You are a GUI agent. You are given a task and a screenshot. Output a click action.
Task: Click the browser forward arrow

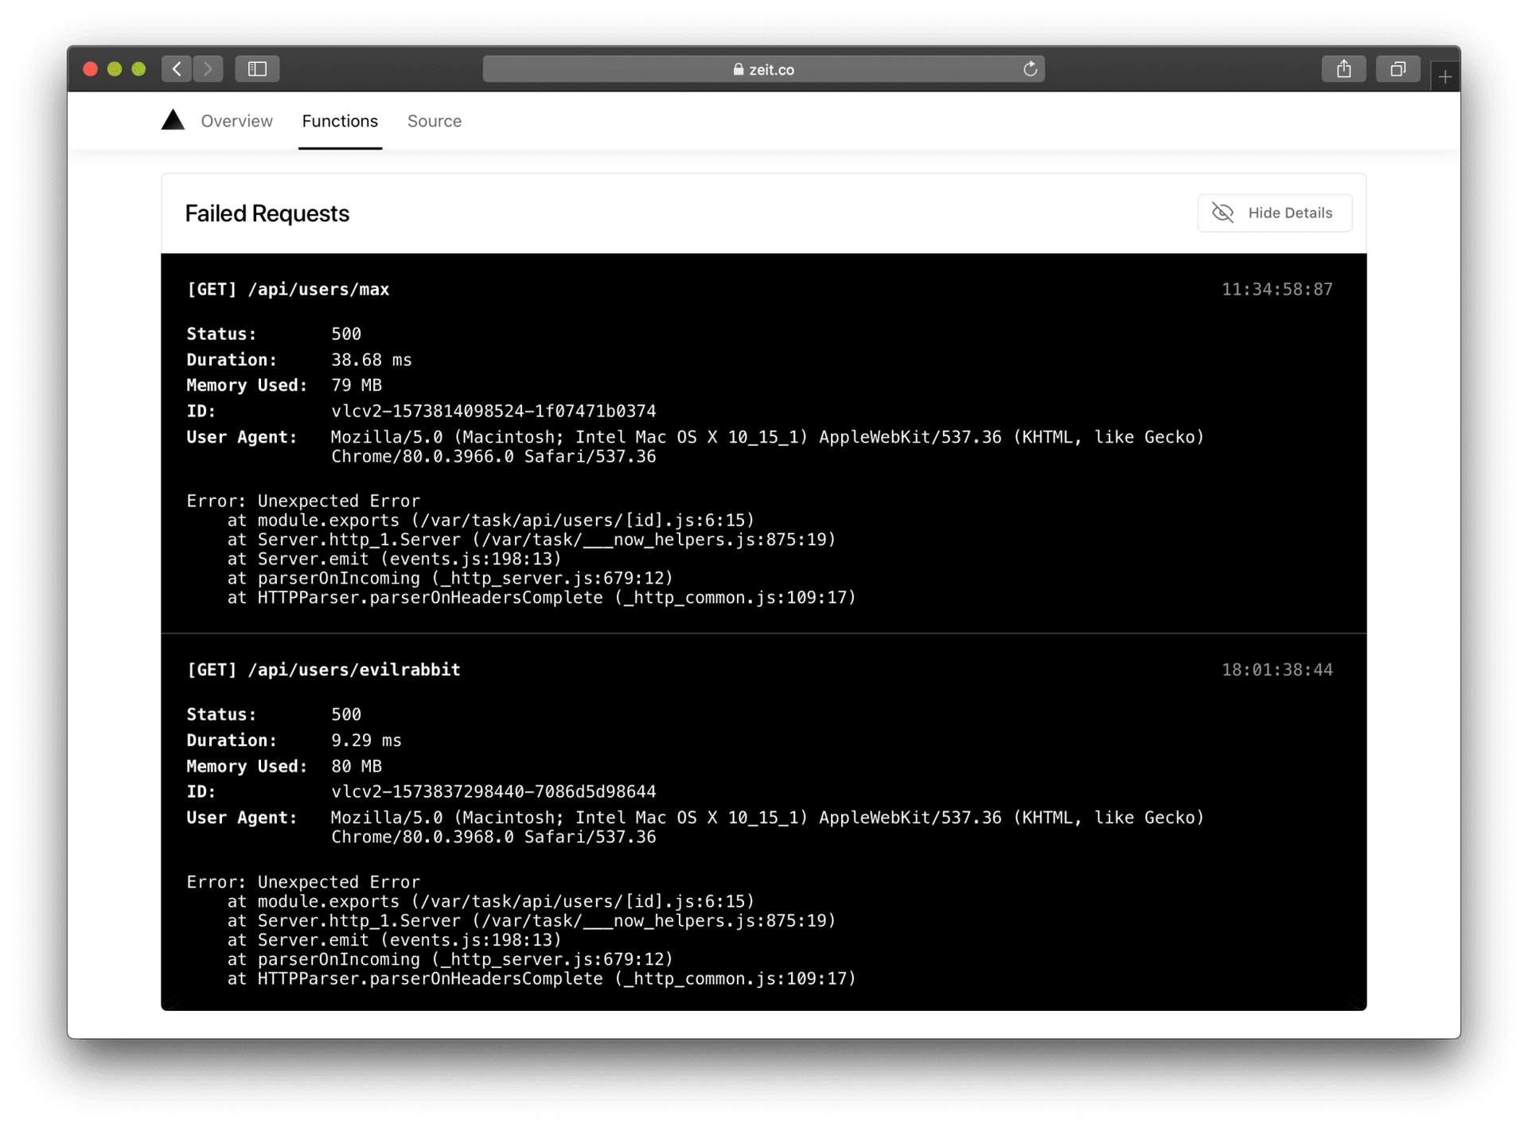209,69
